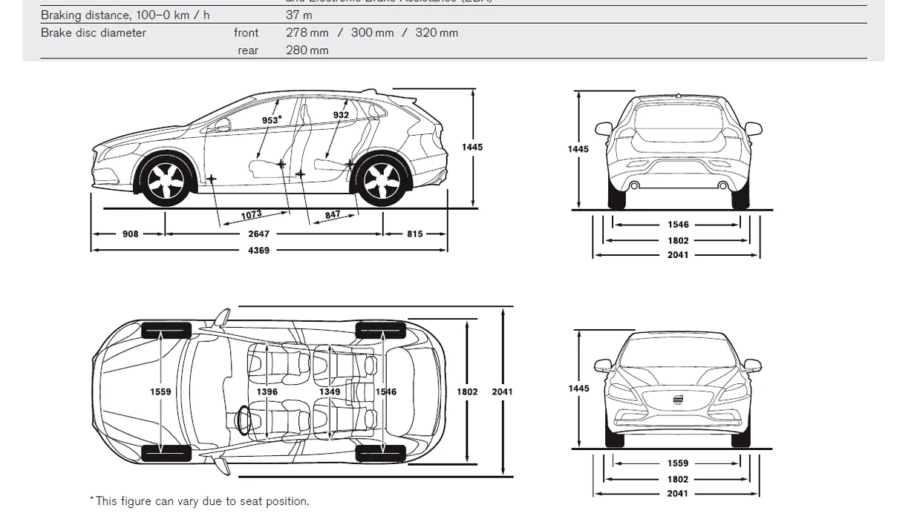Viewport: 920px width, 519px height.
Task: Click the "Braking distance, 100–0 km / h" label
Action: coord(125,15)
